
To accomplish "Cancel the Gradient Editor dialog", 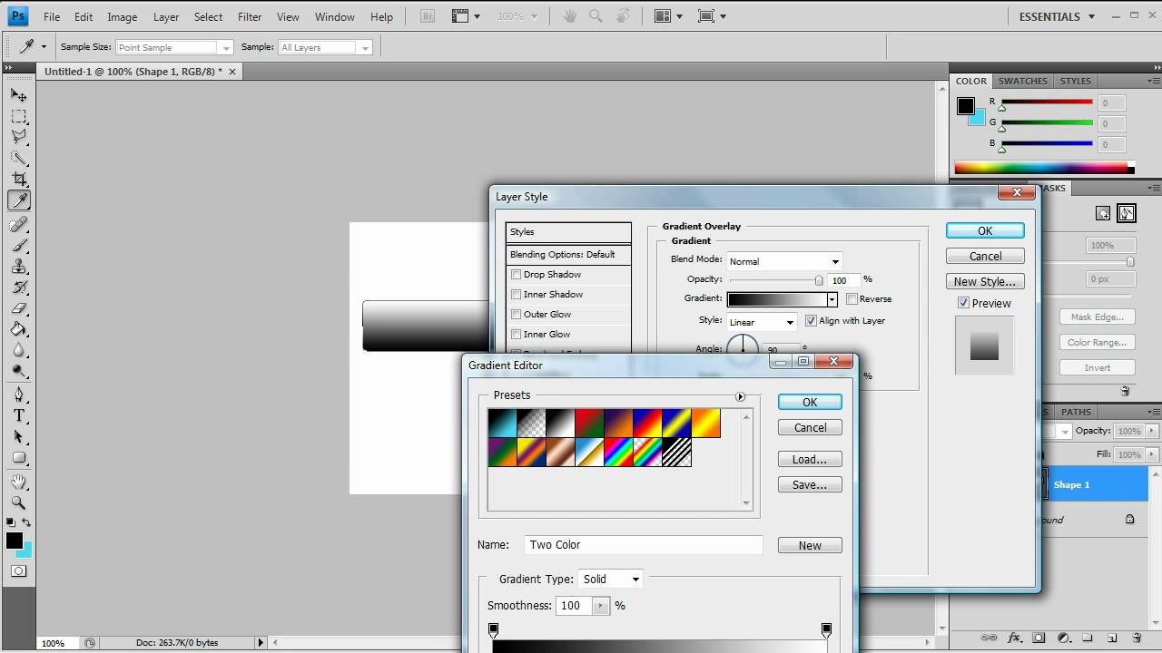I will pyautogui.click(x=810, y=427).
